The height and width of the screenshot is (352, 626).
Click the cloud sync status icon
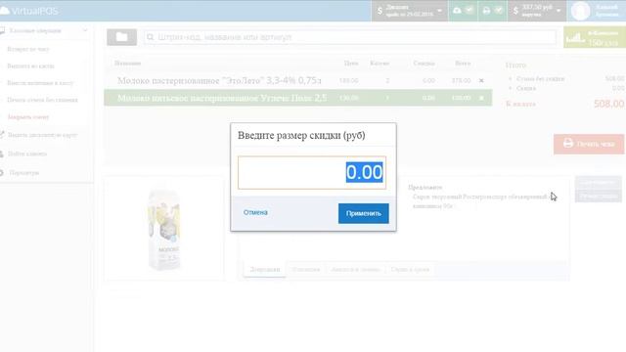pyautogui.click(x=457, y=11)
